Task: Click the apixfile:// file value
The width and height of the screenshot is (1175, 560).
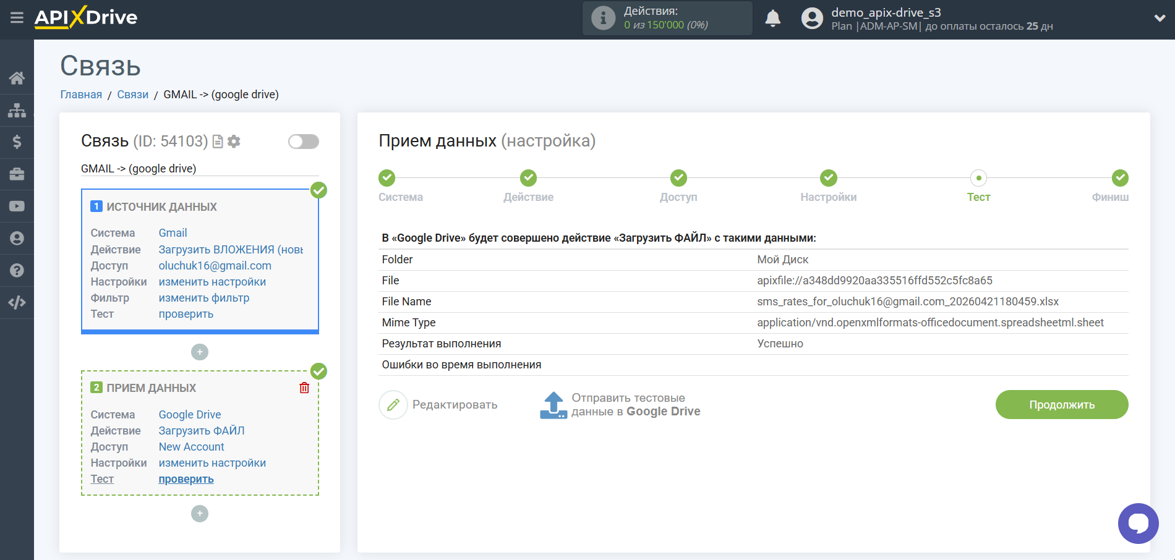Action: point(875,281)
